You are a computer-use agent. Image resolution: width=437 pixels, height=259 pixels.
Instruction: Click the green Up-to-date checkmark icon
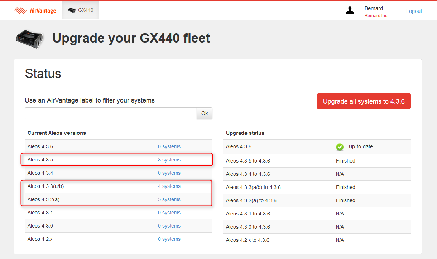[x=340, y=147]
